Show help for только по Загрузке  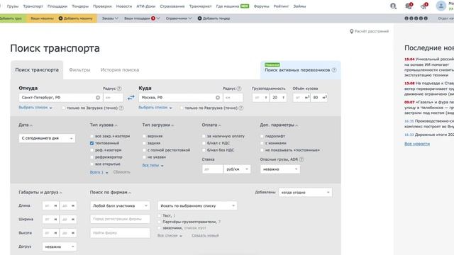pyautogui.click(x=121, y=108)
